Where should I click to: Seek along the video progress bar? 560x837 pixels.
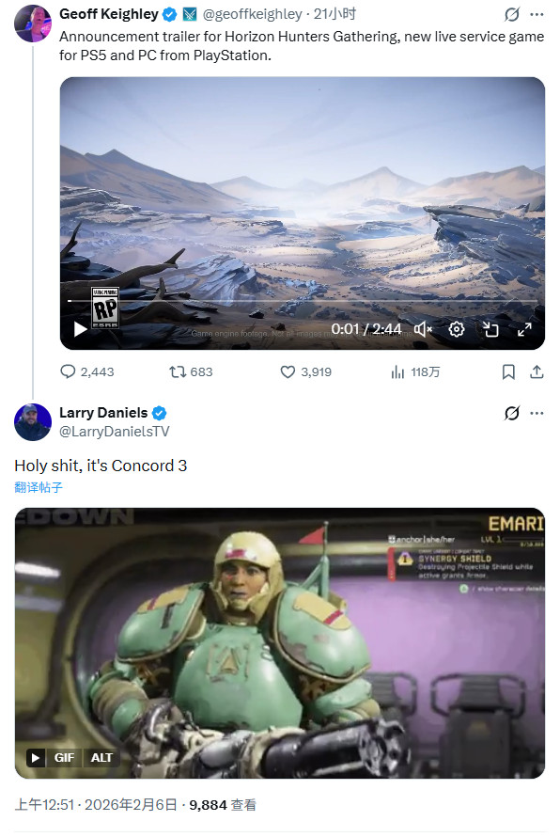303,301
